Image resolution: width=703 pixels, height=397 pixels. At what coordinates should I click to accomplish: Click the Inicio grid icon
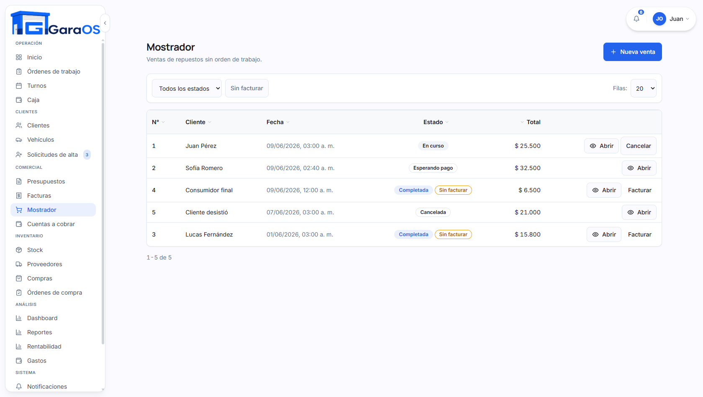pos(19,57)
